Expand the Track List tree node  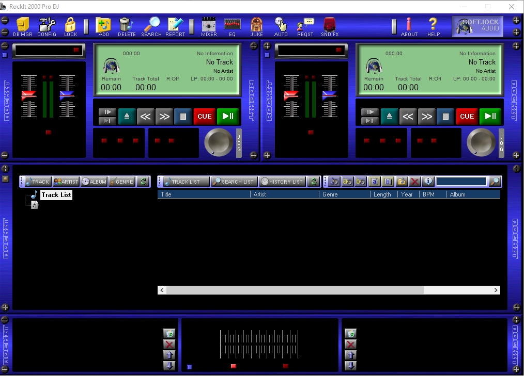point(34,195)
